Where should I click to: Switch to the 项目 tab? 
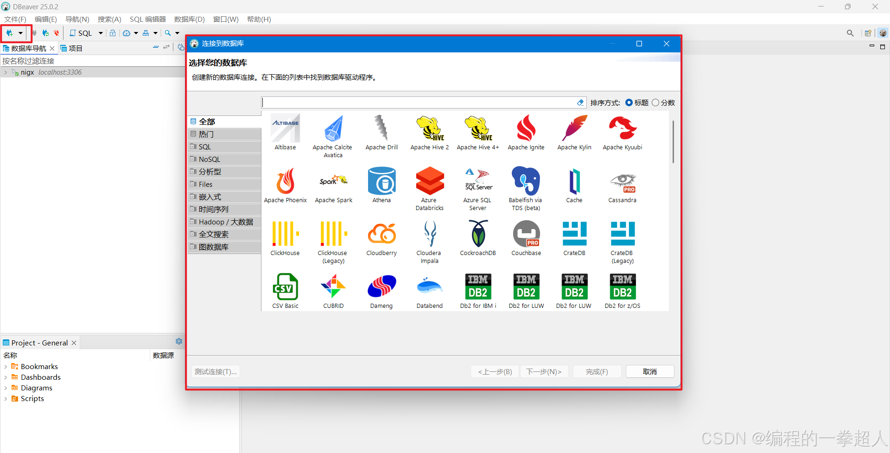pyautogui.click(x=71, y=48)
